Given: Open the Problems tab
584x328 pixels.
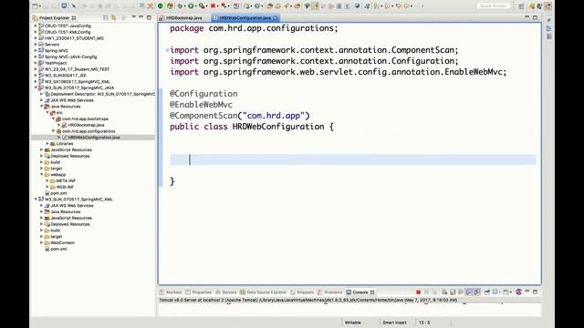Looking at the screenshot, I should coord(330,292).
